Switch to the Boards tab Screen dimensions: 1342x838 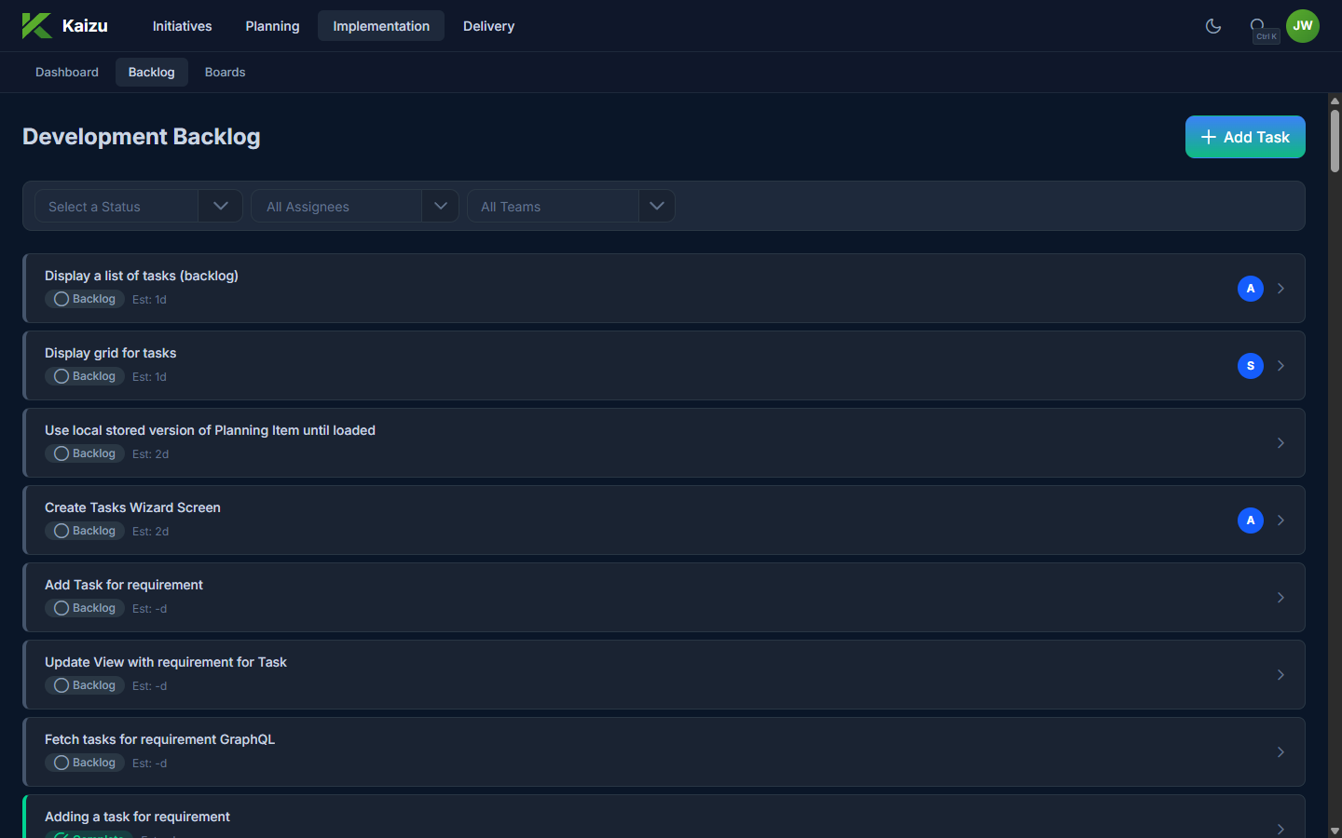(225, 73)
